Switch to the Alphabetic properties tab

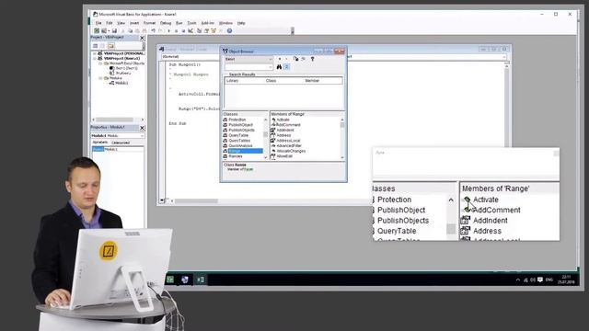(x=100, y=143)
